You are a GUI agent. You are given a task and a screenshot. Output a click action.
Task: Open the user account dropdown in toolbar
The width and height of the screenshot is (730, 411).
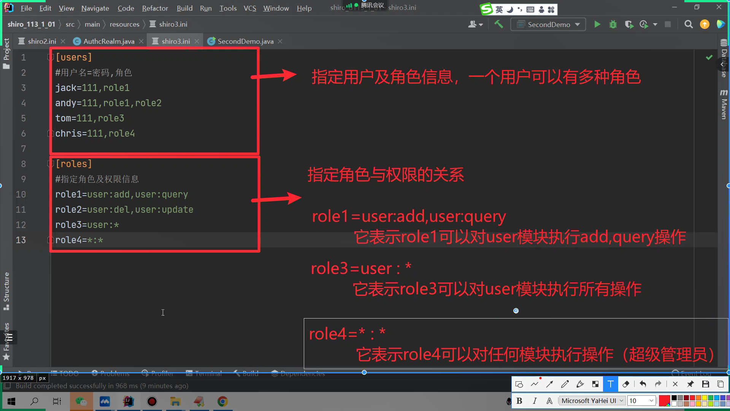[475, 24]
